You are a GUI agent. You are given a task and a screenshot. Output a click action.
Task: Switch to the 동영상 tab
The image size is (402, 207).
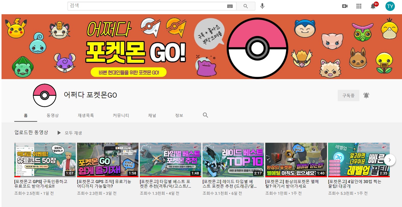click(53, 115)
